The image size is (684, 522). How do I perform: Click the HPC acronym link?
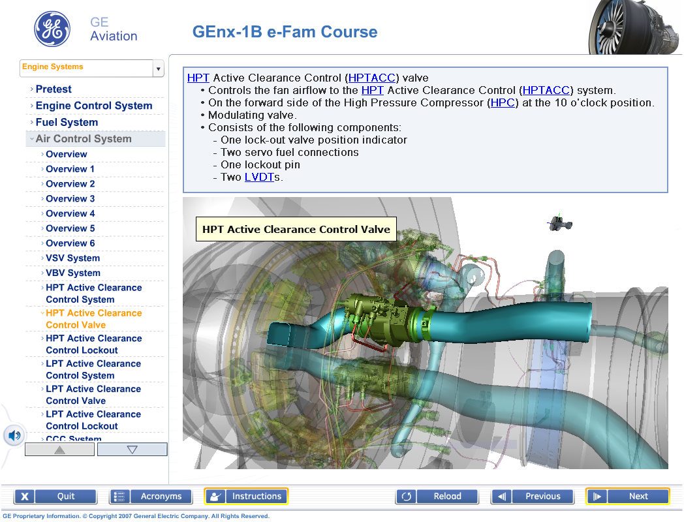pos(503,102)
